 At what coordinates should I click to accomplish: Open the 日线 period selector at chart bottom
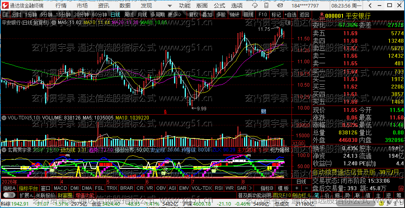(301, 182)
